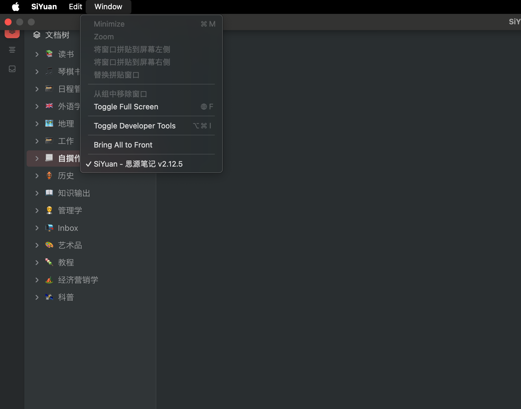
Task: Choose Toggle Developer Tools
Action: (151, 126)
